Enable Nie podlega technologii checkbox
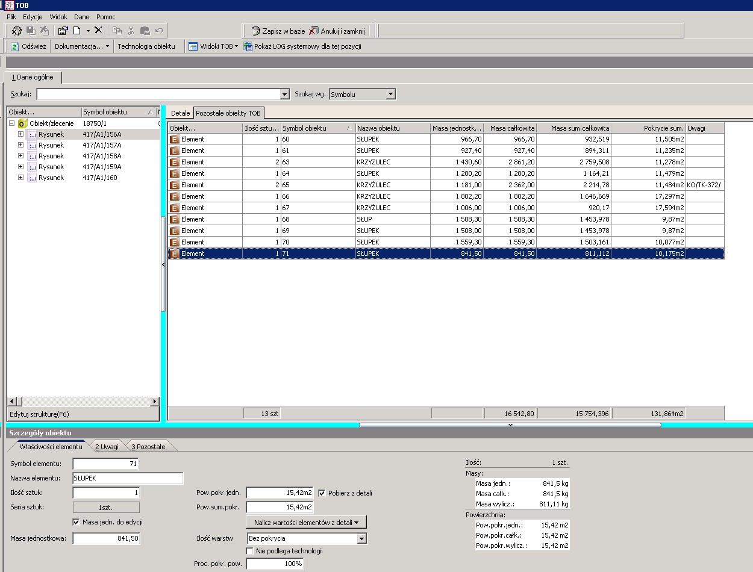 pyautogui.click(x=249, y=551)
